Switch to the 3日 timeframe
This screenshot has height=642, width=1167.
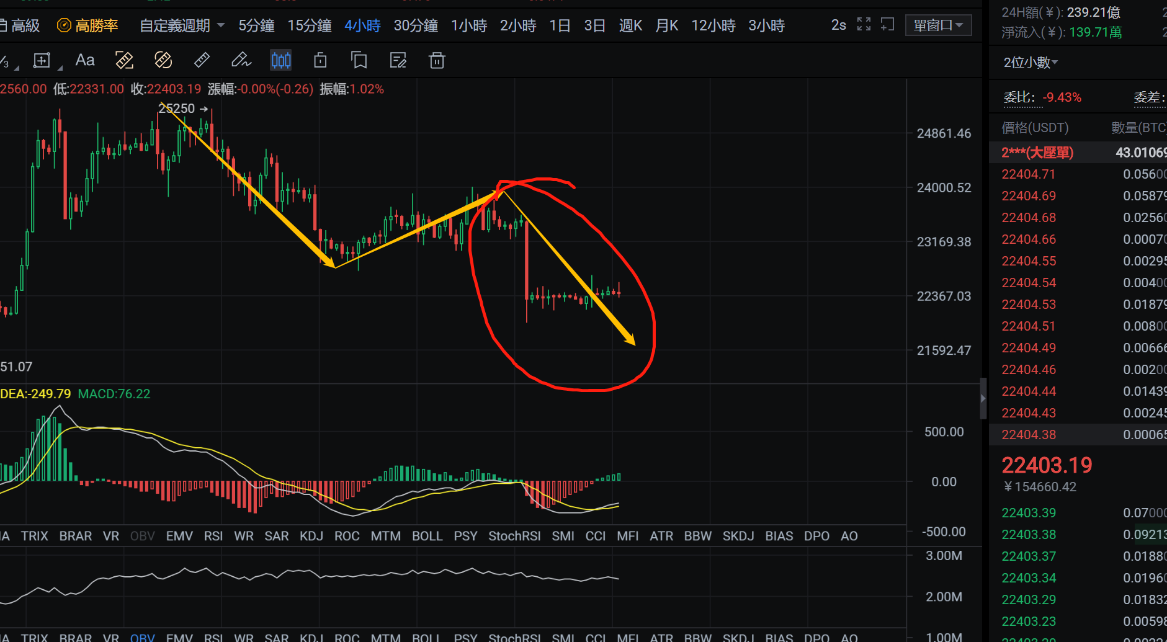coord(594,25)
